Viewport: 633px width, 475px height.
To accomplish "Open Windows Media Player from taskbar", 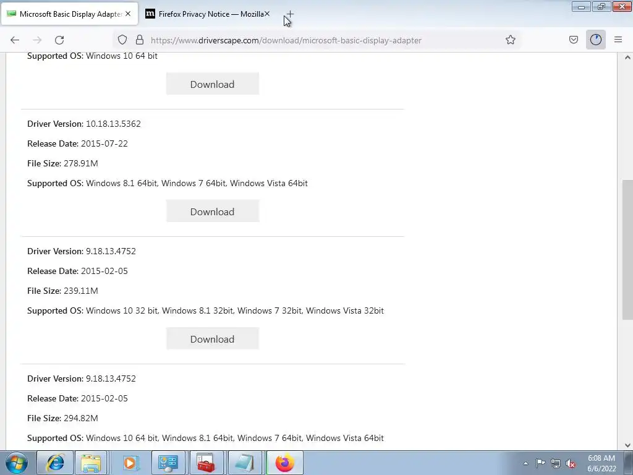I will point(130,463).
